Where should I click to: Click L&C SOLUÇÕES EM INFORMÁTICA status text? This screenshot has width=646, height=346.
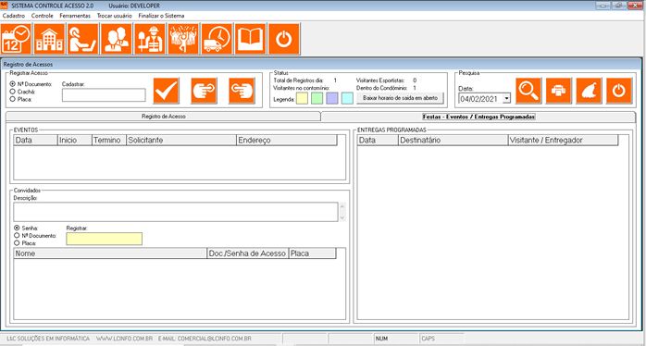click(x=48, y=339)
